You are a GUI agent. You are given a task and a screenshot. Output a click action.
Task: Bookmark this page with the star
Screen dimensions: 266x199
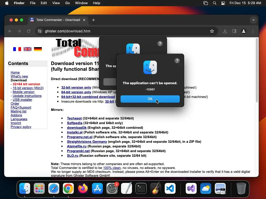point(212,31)
